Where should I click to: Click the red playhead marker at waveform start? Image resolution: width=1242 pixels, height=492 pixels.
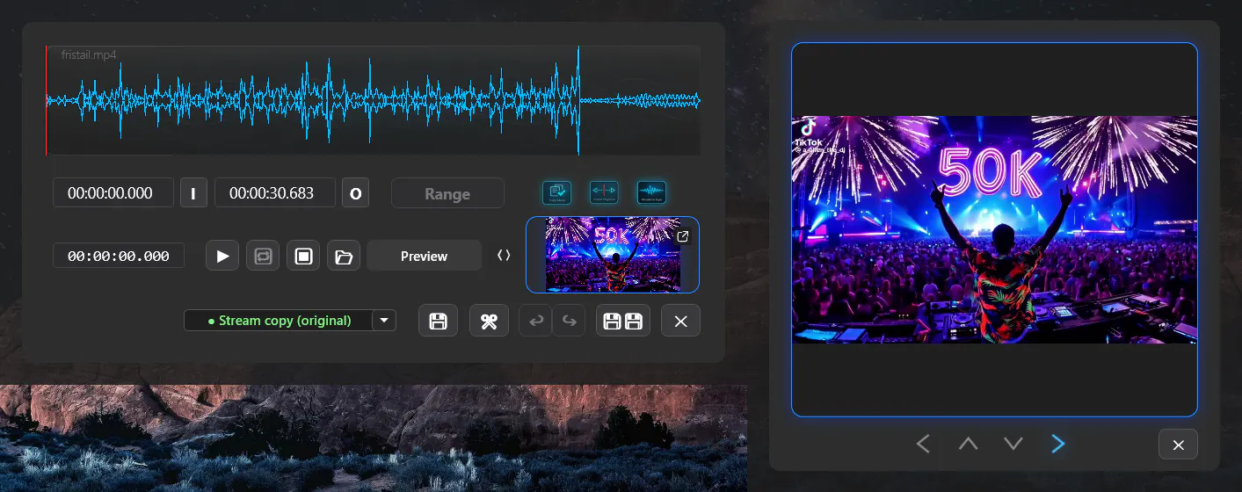pos(47,100)
